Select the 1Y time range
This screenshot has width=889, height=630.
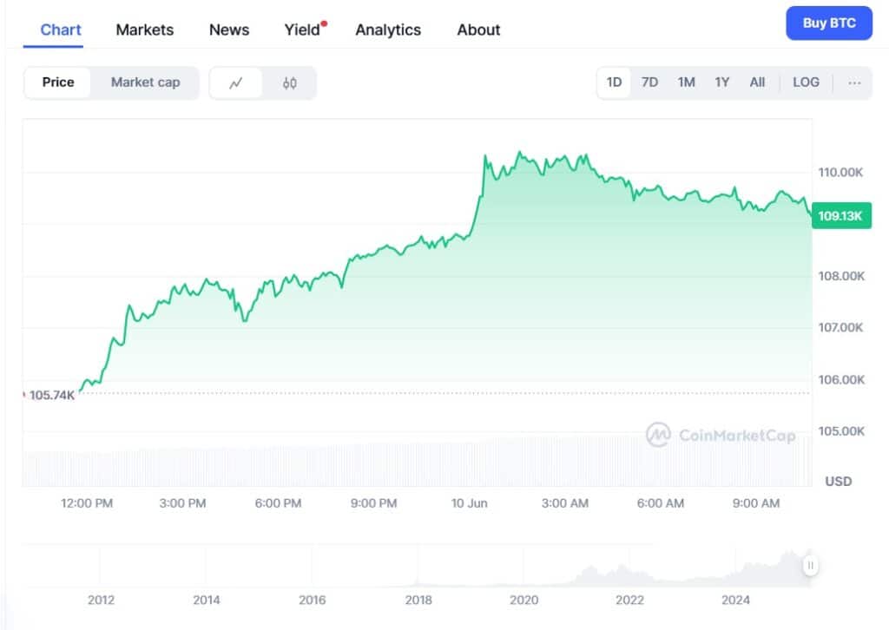pyautogui.click(x=721, y=82)
